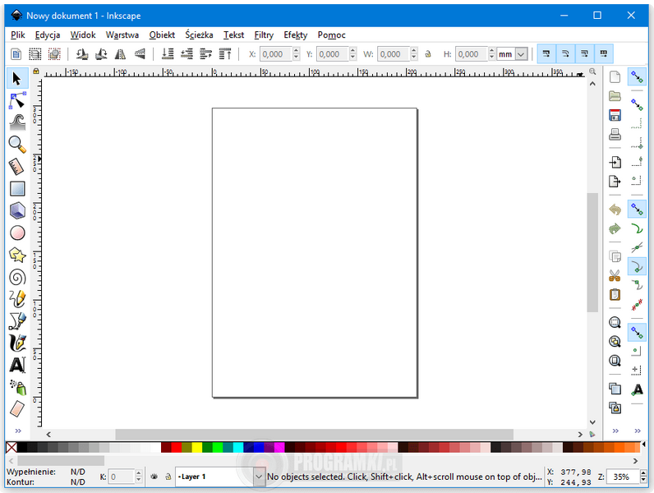This screenshot has height=493, width=654.
Task: Click the Paste clipboard icon
Action: coord(615,294)
